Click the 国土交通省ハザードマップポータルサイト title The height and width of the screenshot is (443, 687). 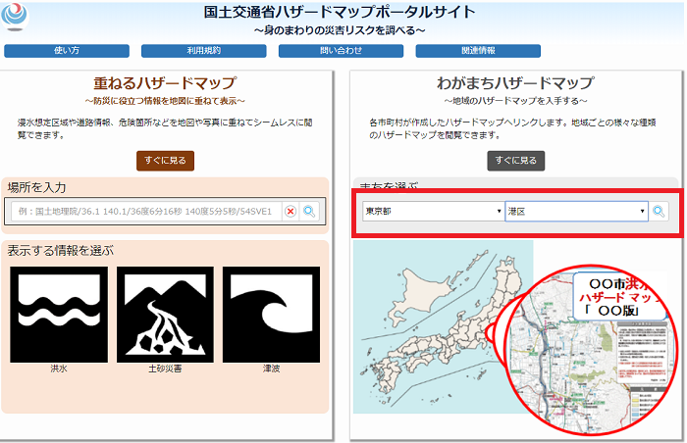click(x=340, y=12)
